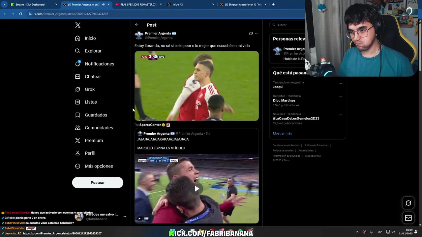Switch to PES 2006 YouTube tab
This screenshot has height=237, width=422.
138,5
